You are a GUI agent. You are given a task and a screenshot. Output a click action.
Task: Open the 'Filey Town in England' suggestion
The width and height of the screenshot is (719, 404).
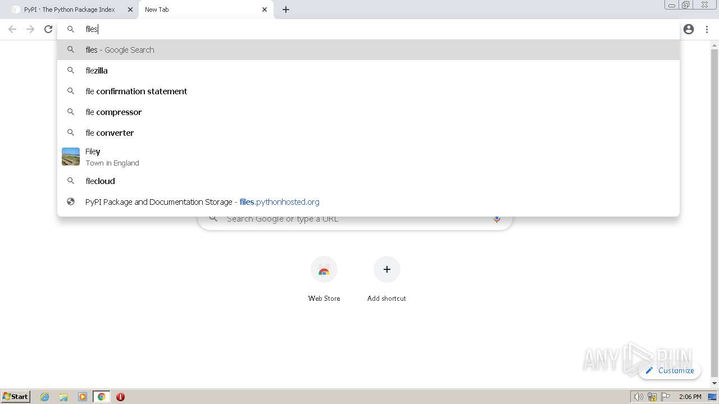tap(368, 157)
